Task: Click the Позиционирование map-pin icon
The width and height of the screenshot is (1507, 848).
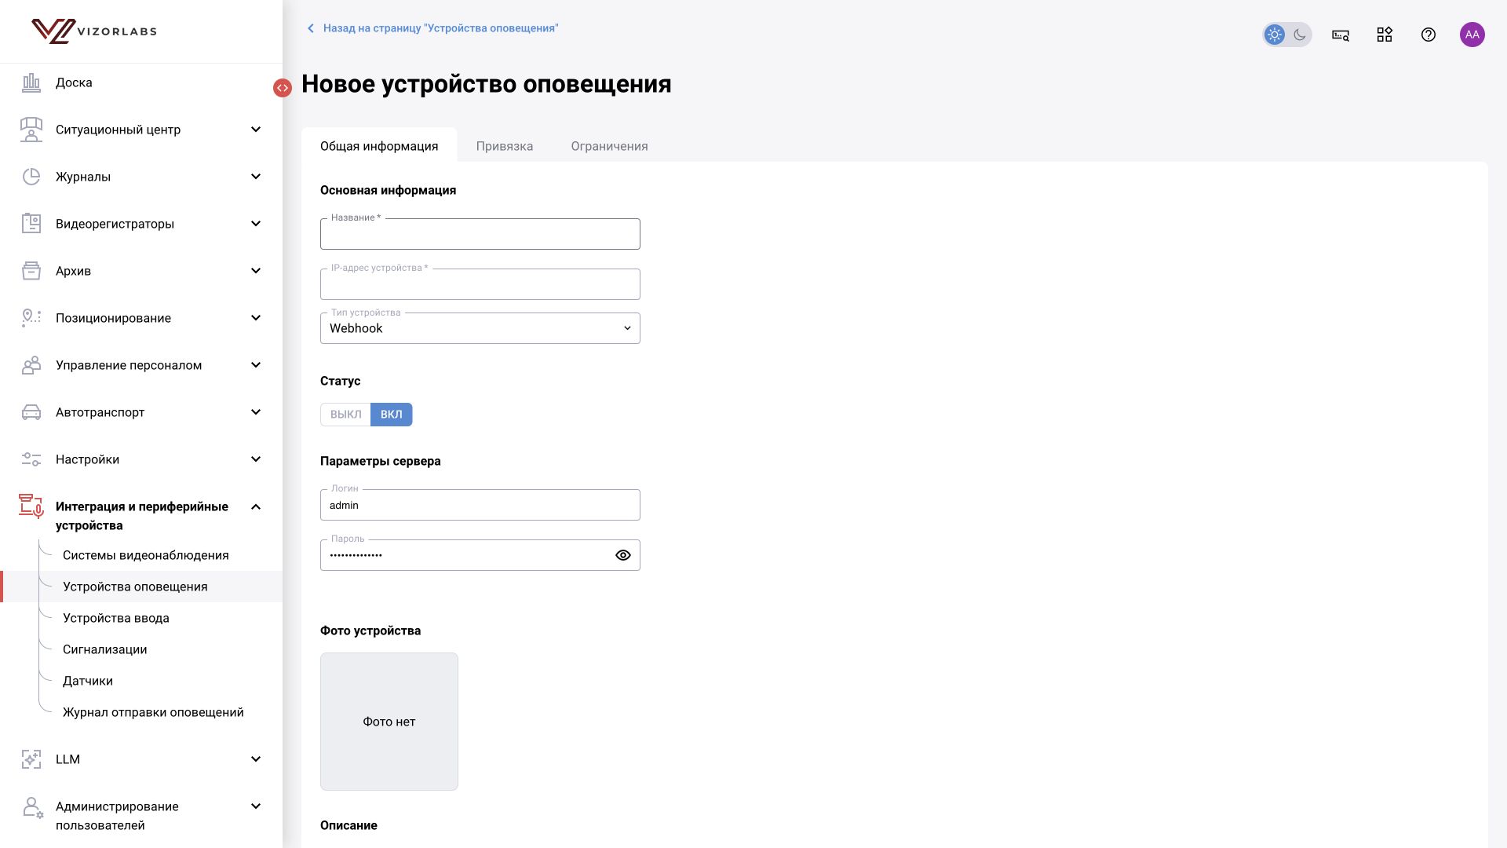Action: (x=31, y=318)
